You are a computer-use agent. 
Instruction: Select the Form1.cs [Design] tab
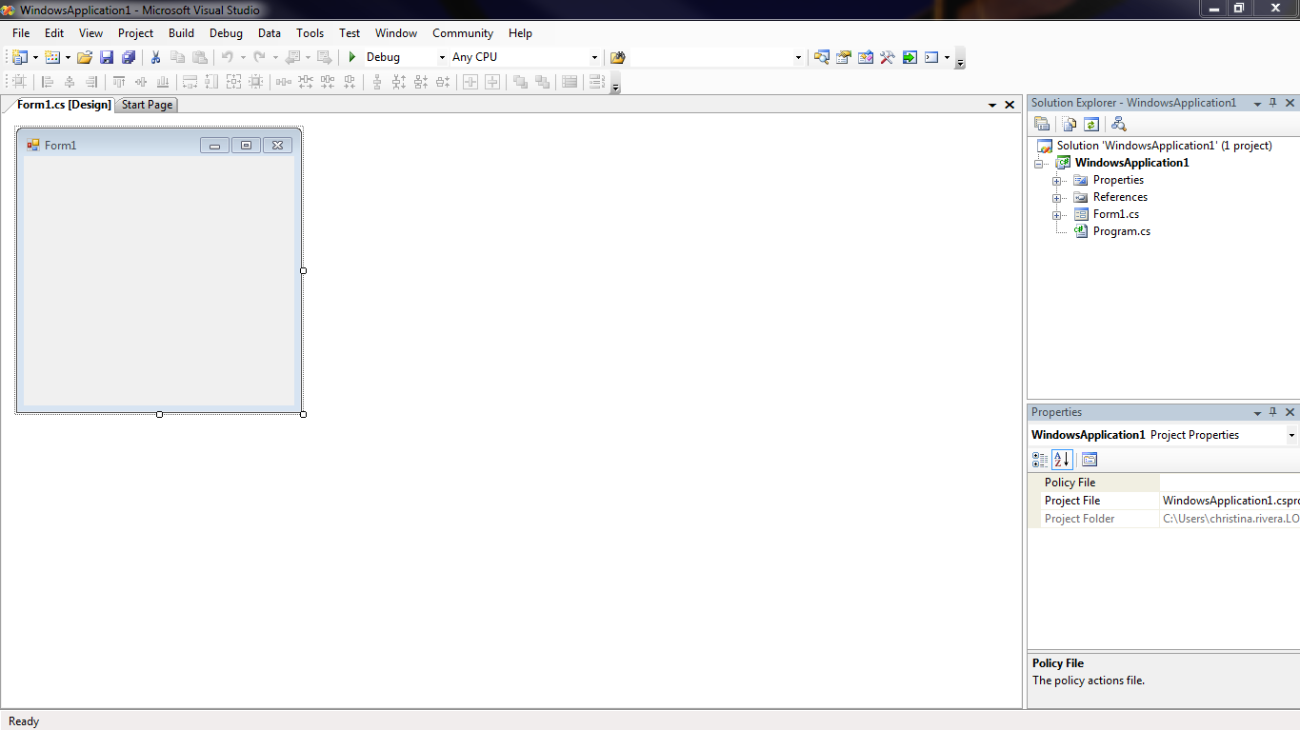coord(63,105)
